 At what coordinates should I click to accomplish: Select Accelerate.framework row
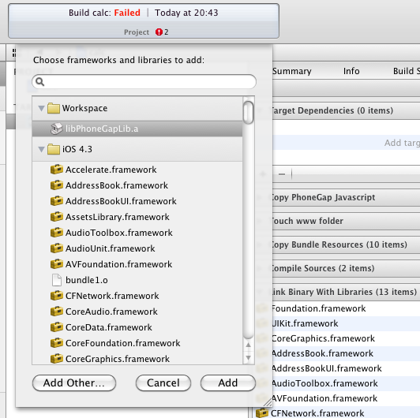point(137,170)
